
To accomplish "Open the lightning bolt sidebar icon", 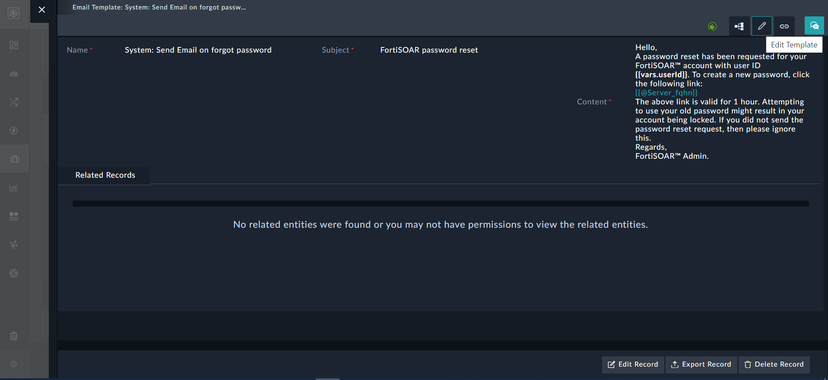I will tap(14, 131).
